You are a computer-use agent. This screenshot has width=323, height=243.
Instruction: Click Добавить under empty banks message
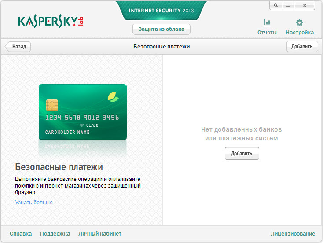click(242, 153)
